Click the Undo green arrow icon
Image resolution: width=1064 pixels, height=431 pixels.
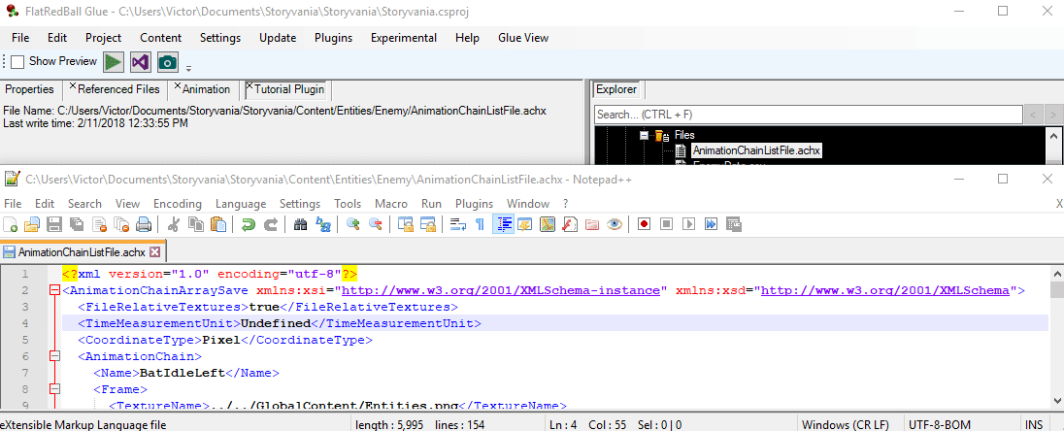pyautogui.click(x=249, y=224)
